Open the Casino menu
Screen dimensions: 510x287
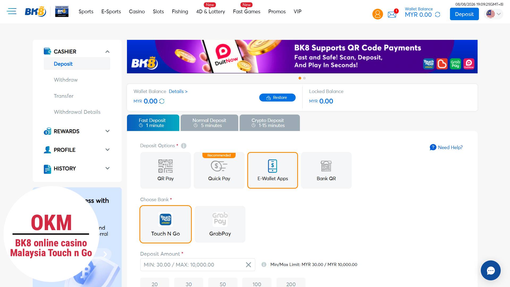point(137,11)
